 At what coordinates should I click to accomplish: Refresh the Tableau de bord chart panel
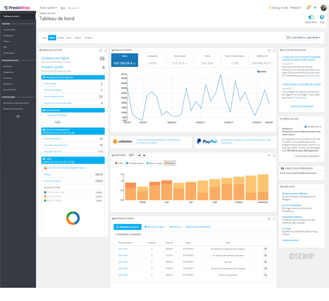click(x=274, y=50)
